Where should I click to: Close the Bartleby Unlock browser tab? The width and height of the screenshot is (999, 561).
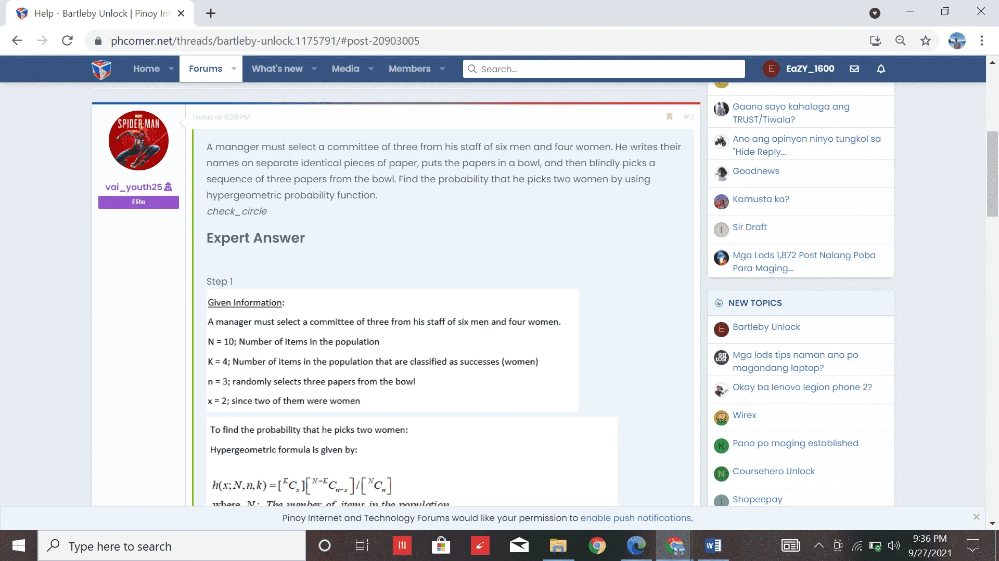[x=181, y=14]
